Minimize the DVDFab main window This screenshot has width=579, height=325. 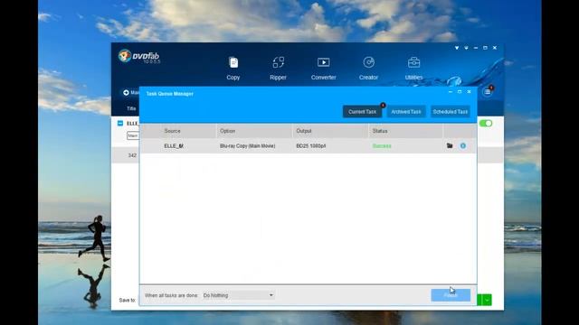coord(476,48)
